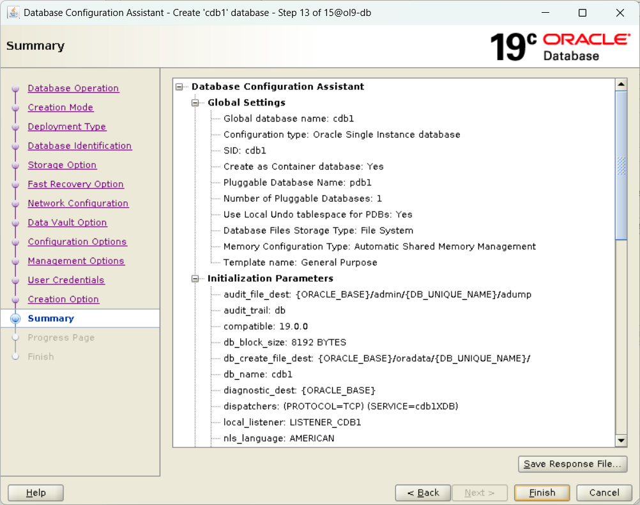Return to the Creation Option step

click(63, 300)
